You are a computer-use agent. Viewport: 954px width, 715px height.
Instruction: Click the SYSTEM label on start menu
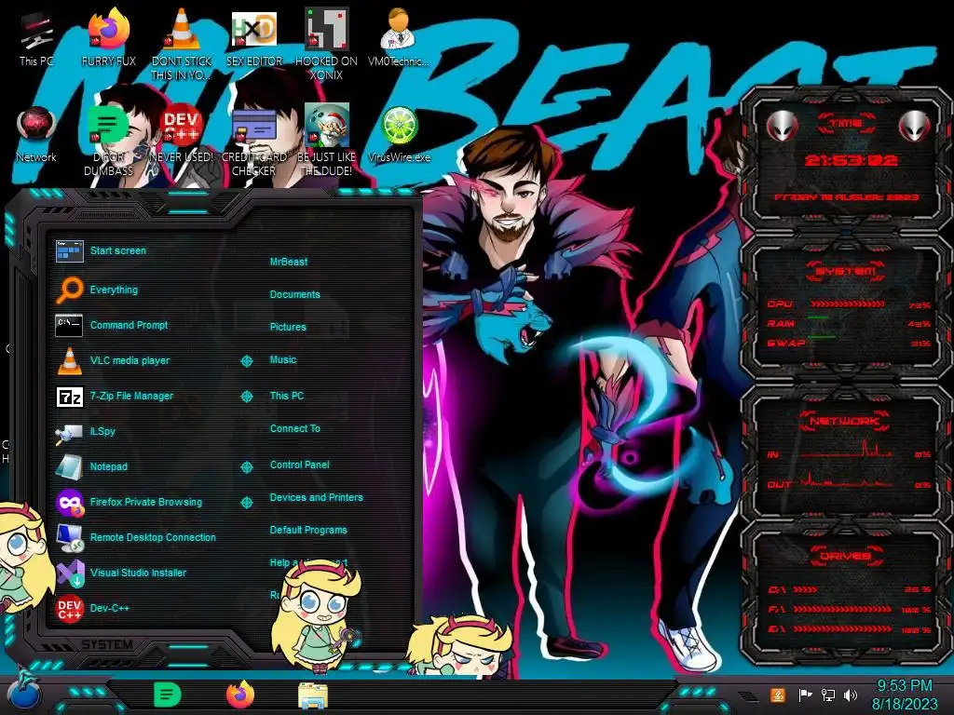tap(107, 644)
